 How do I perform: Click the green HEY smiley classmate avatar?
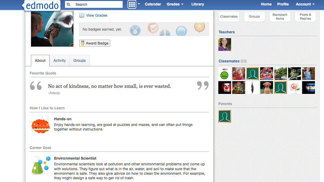(x=225, y=74)
